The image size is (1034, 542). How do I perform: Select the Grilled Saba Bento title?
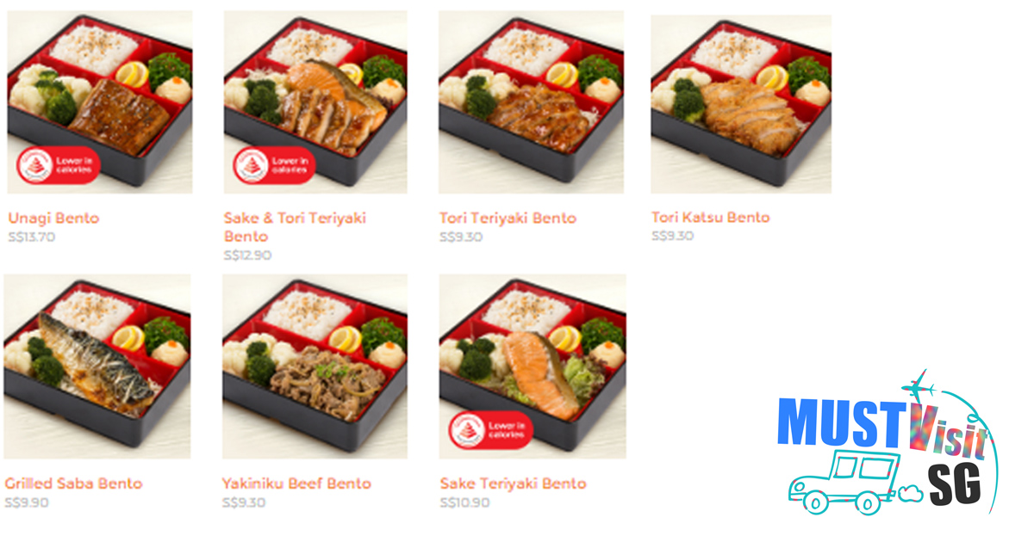click(73, 483)
